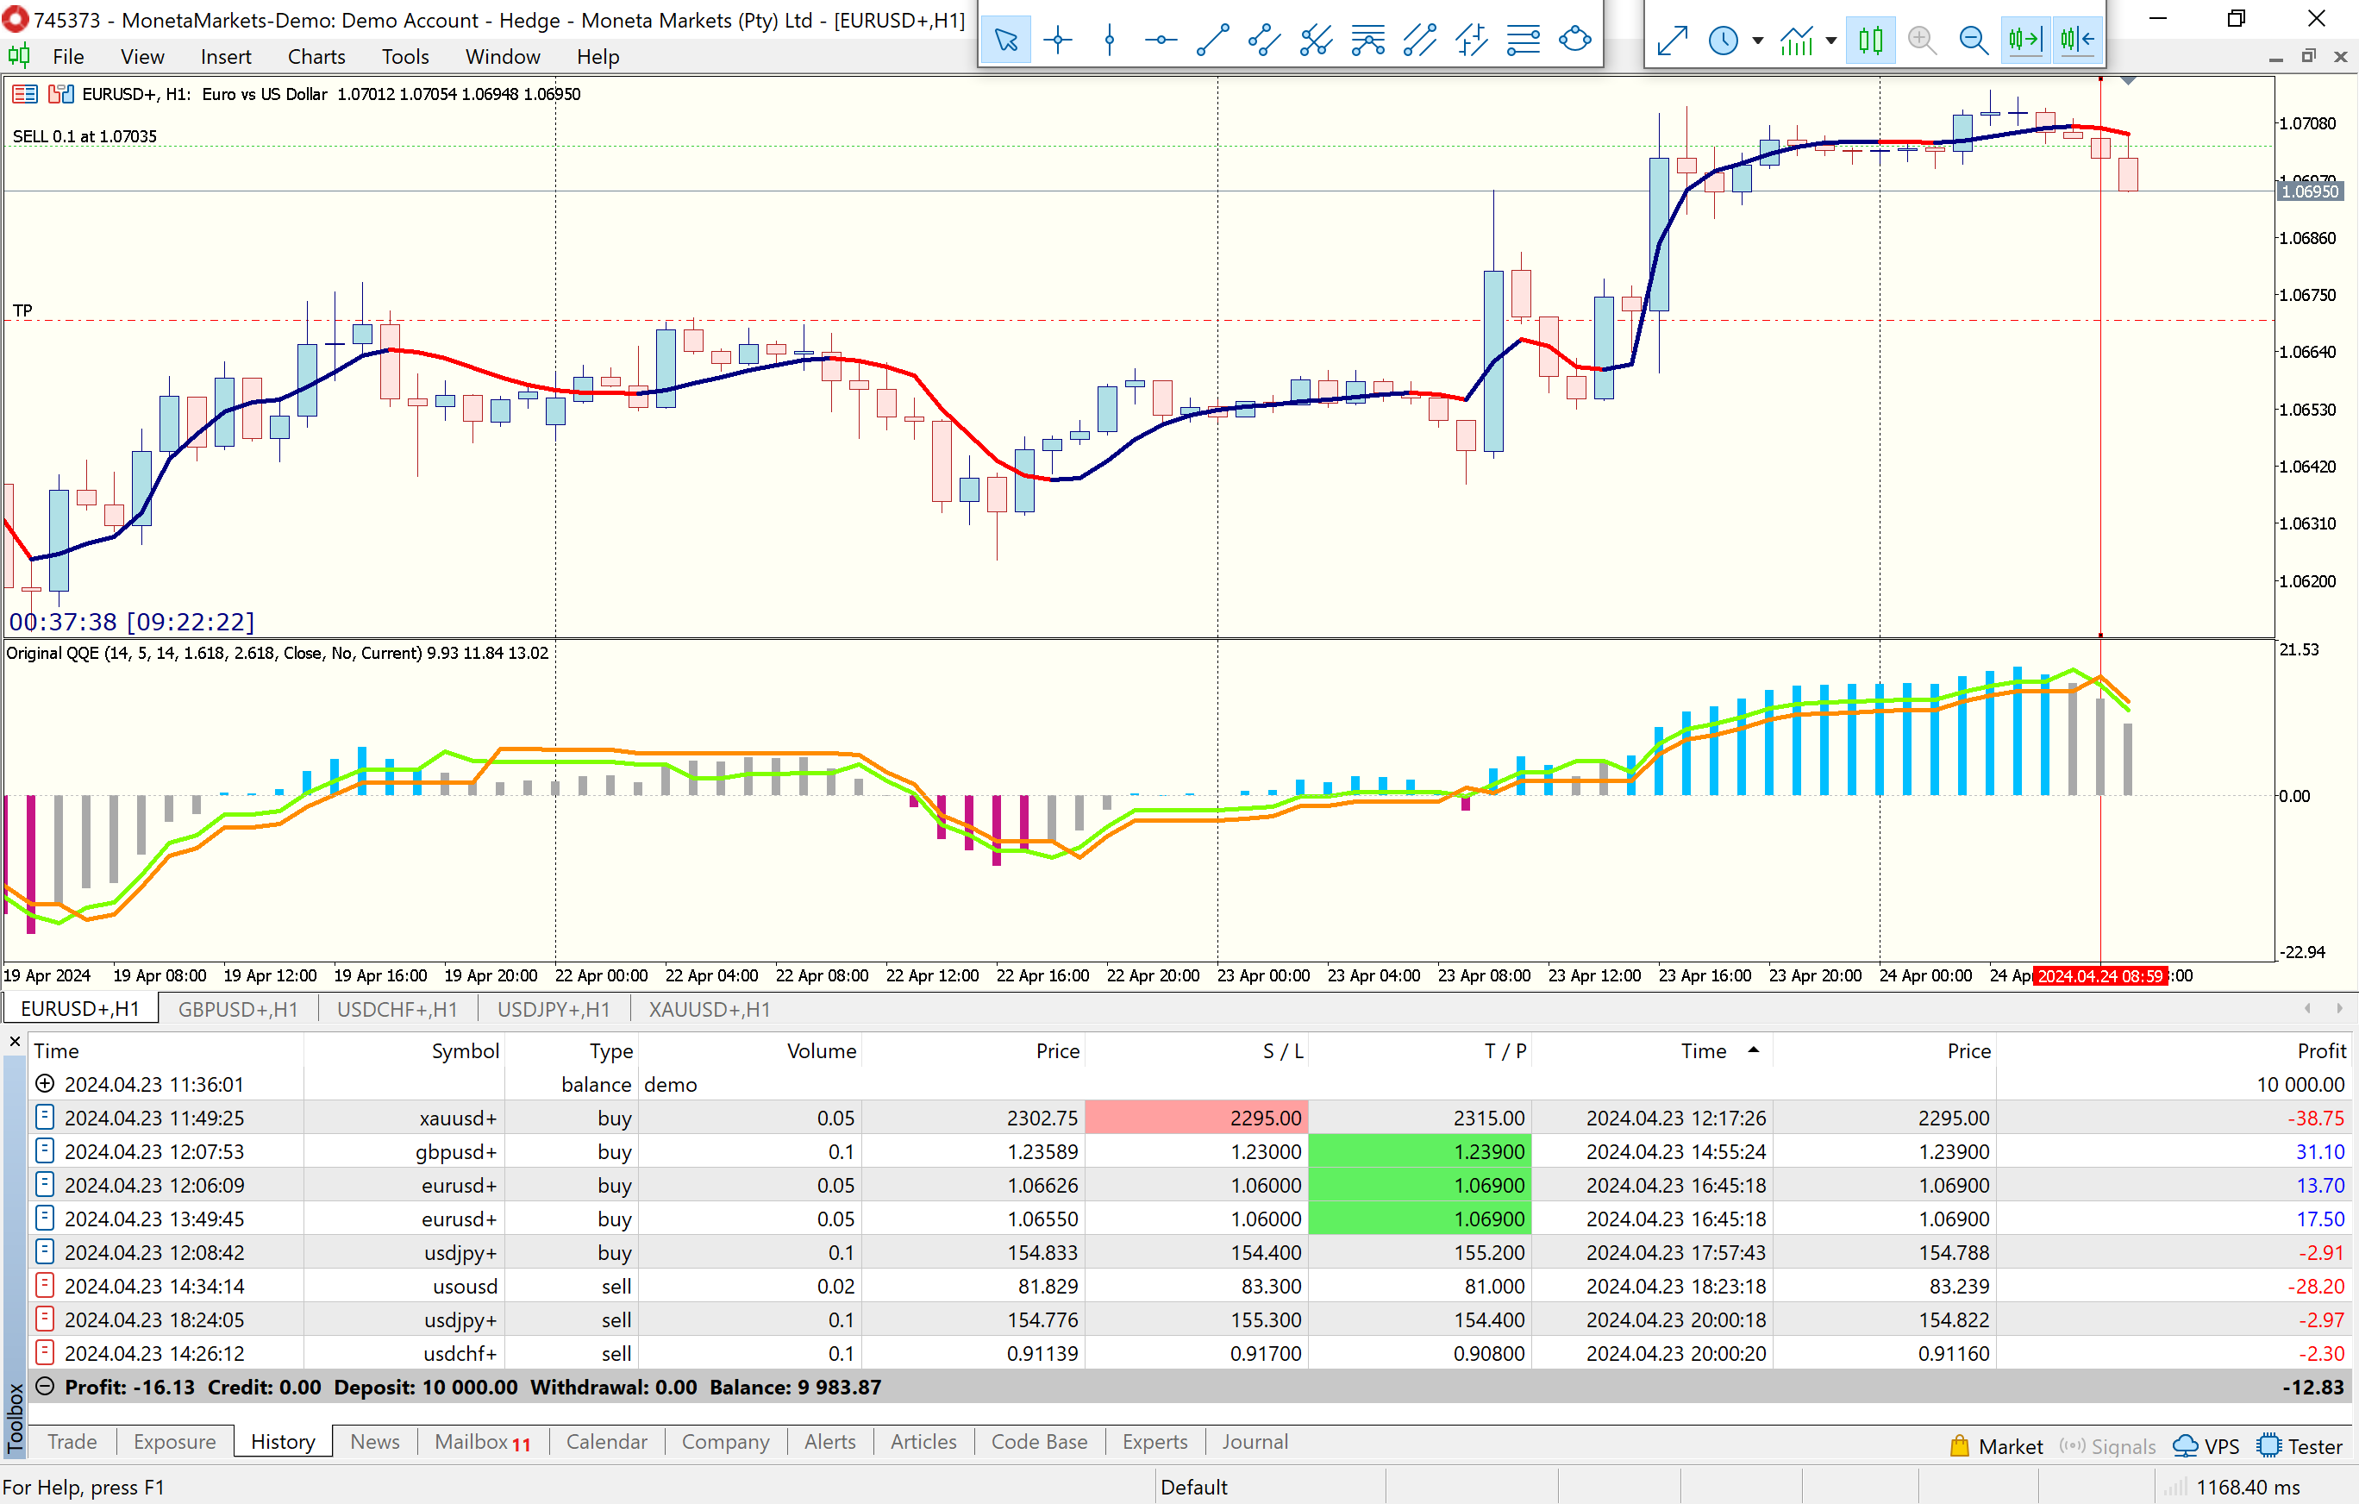This screenshot has height=1504, width=2359.
Task: Select the crosshair tool
Action: pos(1057,41)
